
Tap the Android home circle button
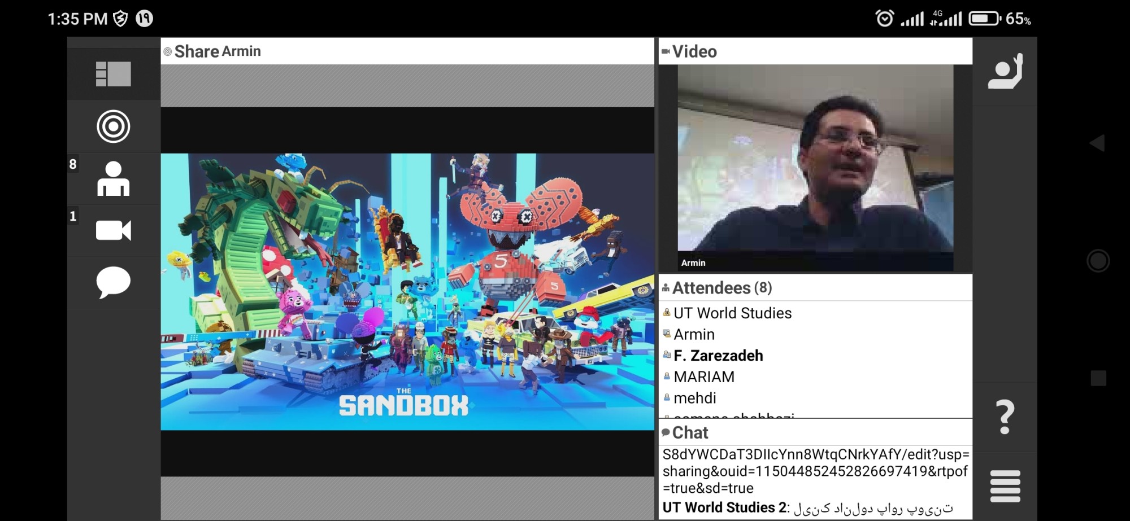(x=1098, y=261)
